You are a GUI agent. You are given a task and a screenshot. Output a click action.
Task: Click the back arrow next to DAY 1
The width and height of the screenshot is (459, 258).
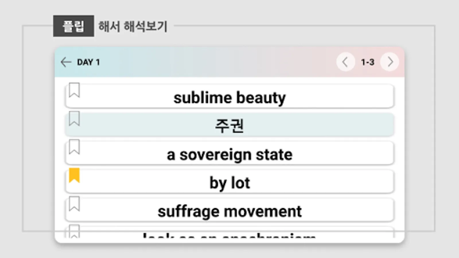[x=66, y=62]
